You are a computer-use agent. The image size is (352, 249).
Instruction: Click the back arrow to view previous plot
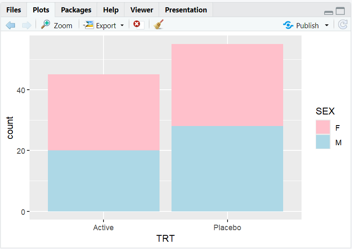pyautogui.click(x=10, y=25)
